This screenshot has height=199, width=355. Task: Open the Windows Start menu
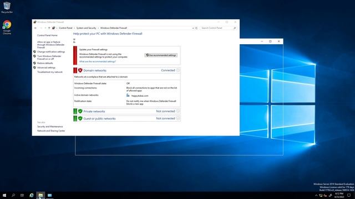pyautogui.click(x=4, y=195)
